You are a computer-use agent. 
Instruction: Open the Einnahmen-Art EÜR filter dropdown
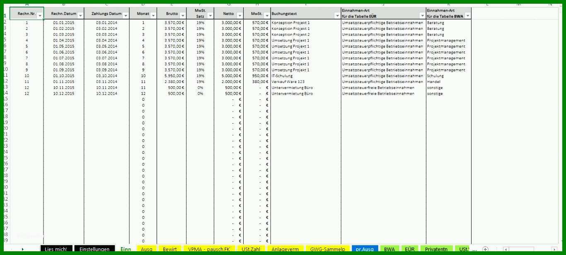click(422, 16)
